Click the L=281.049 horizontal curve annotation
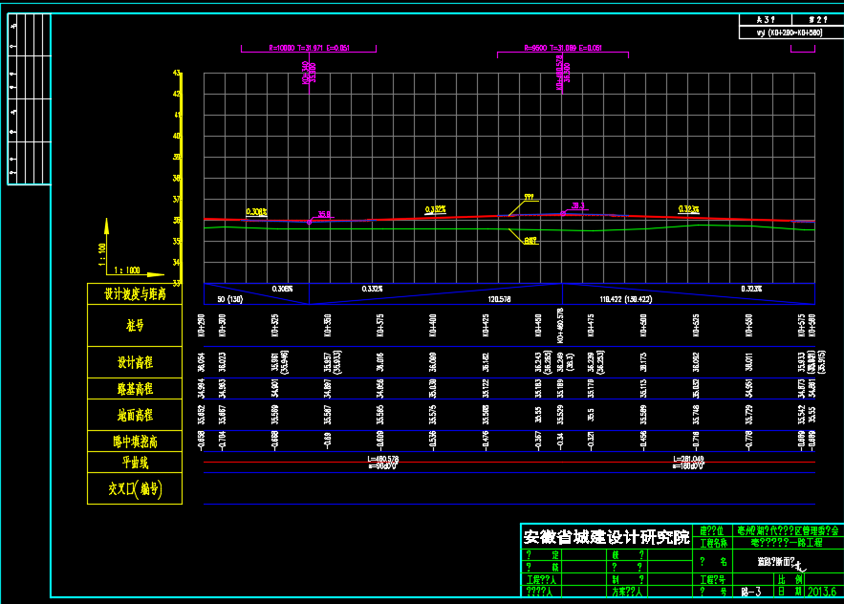844x604 pixels. [688, 459]
